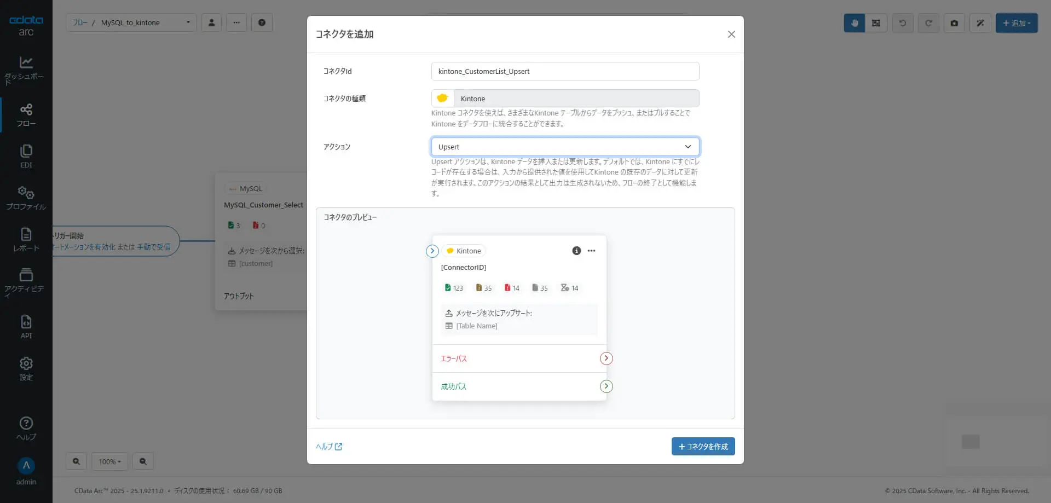The image size is (1051, 503).
Task: Click the MySQL_Customer_Select connector name
Action: point(263,205)
